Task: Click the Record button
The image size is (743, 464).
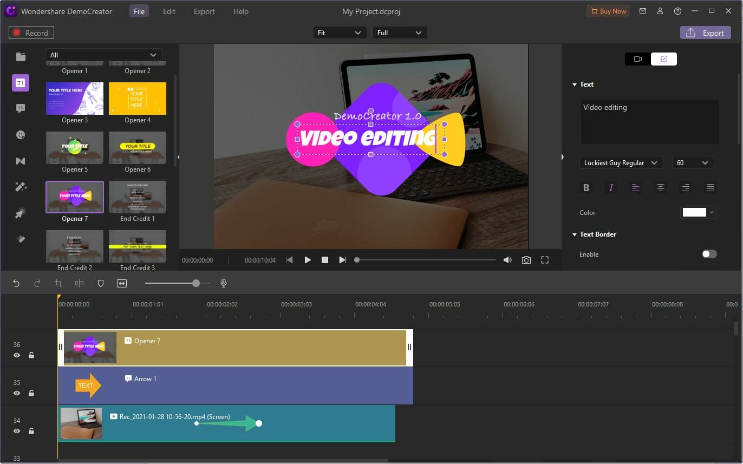Action: tap(31, 33)
